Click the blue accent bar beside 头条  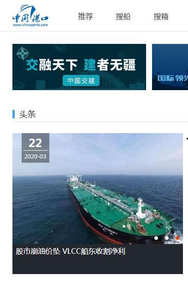pyautogui.click(x=13, y=114)
